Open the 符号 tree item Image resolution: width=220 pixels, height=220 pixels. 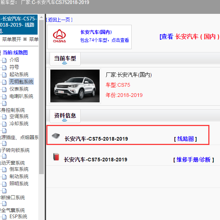pos(14,67)
